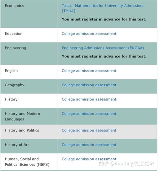
Task: Open History and Modern Languages assessment link
Action: (x=90, y=114)
